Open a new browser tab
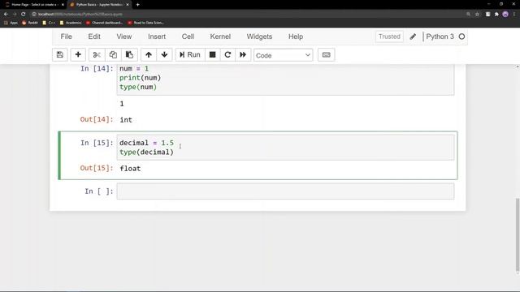The image size is (520, 292). point(137,5)
